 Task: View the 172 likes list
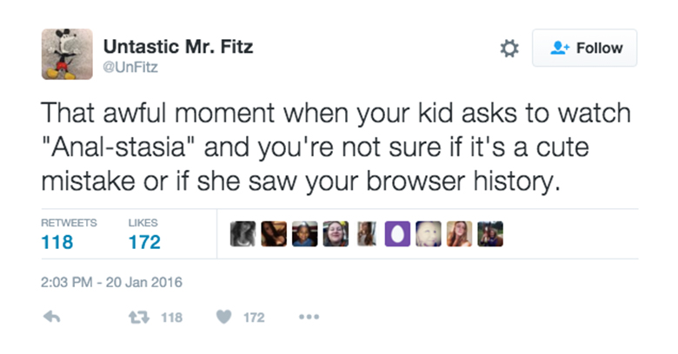pyautogui.click(x=144, y=235)
